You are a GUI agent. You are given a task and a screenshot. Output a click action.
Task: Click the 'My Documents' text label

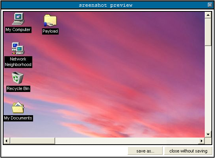point(18,118)
